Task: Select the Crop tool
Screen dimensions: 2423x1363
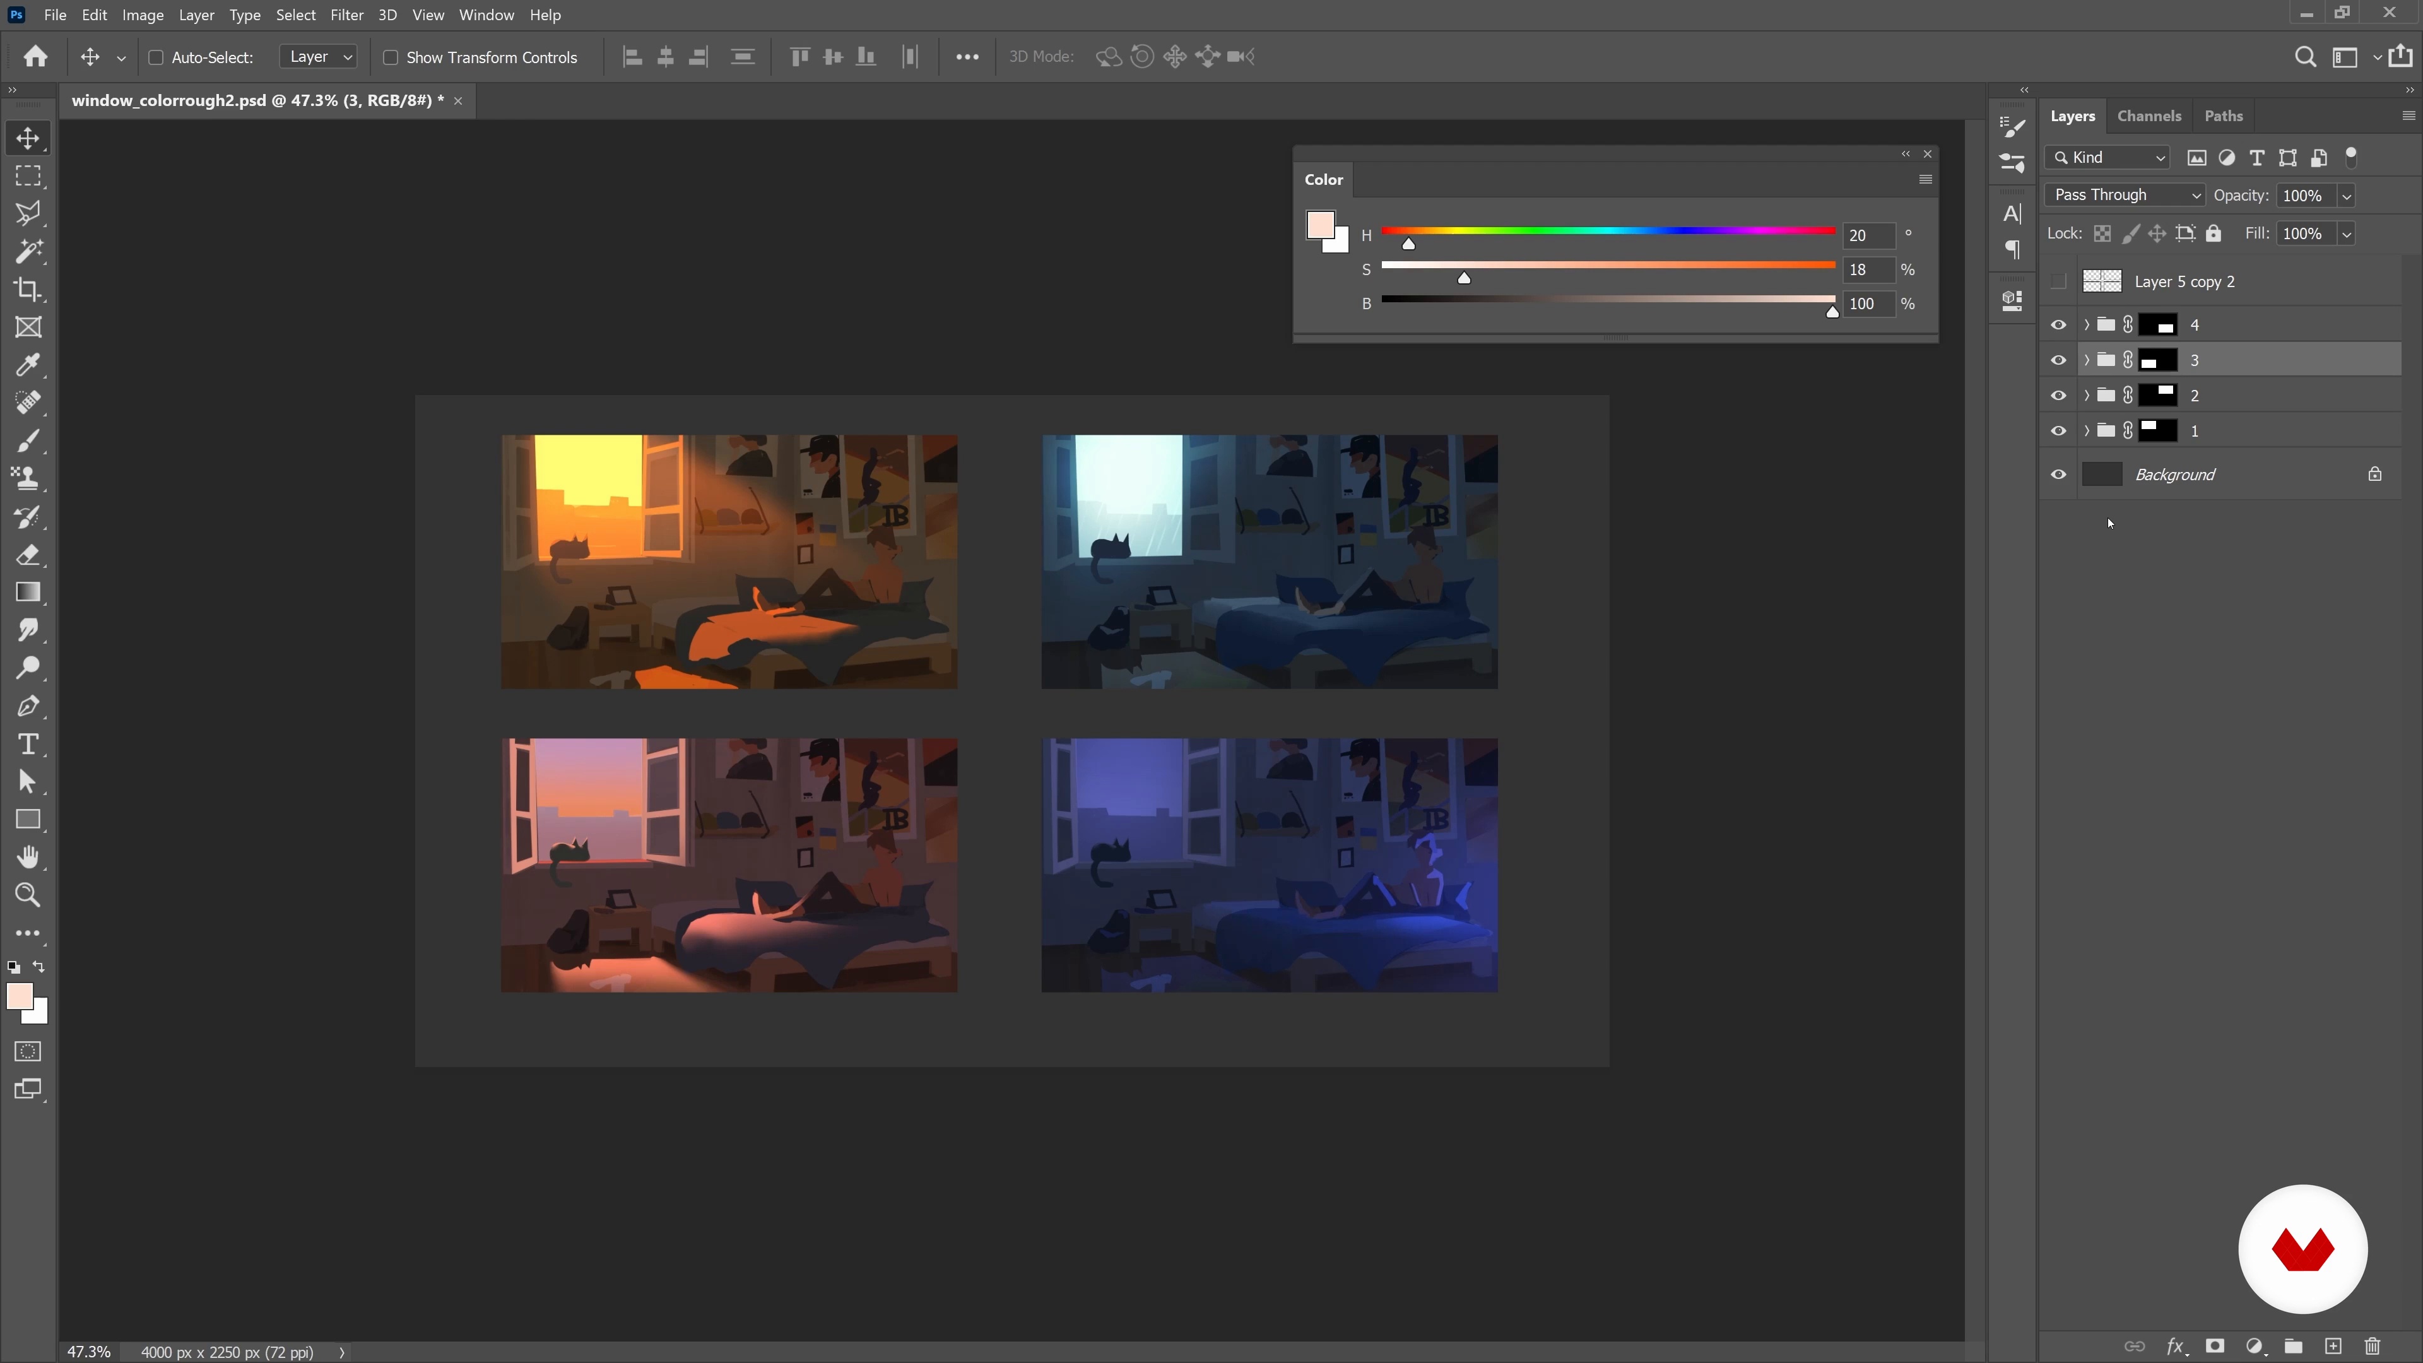Action: (x=28, y=290)
